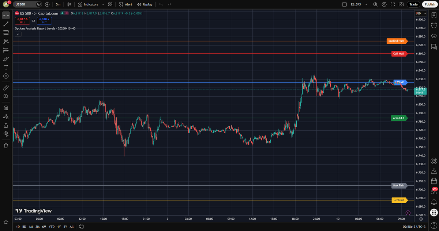Open chart settings hexagon icon
Screen dimensions: 439x231
coord(384,4)
